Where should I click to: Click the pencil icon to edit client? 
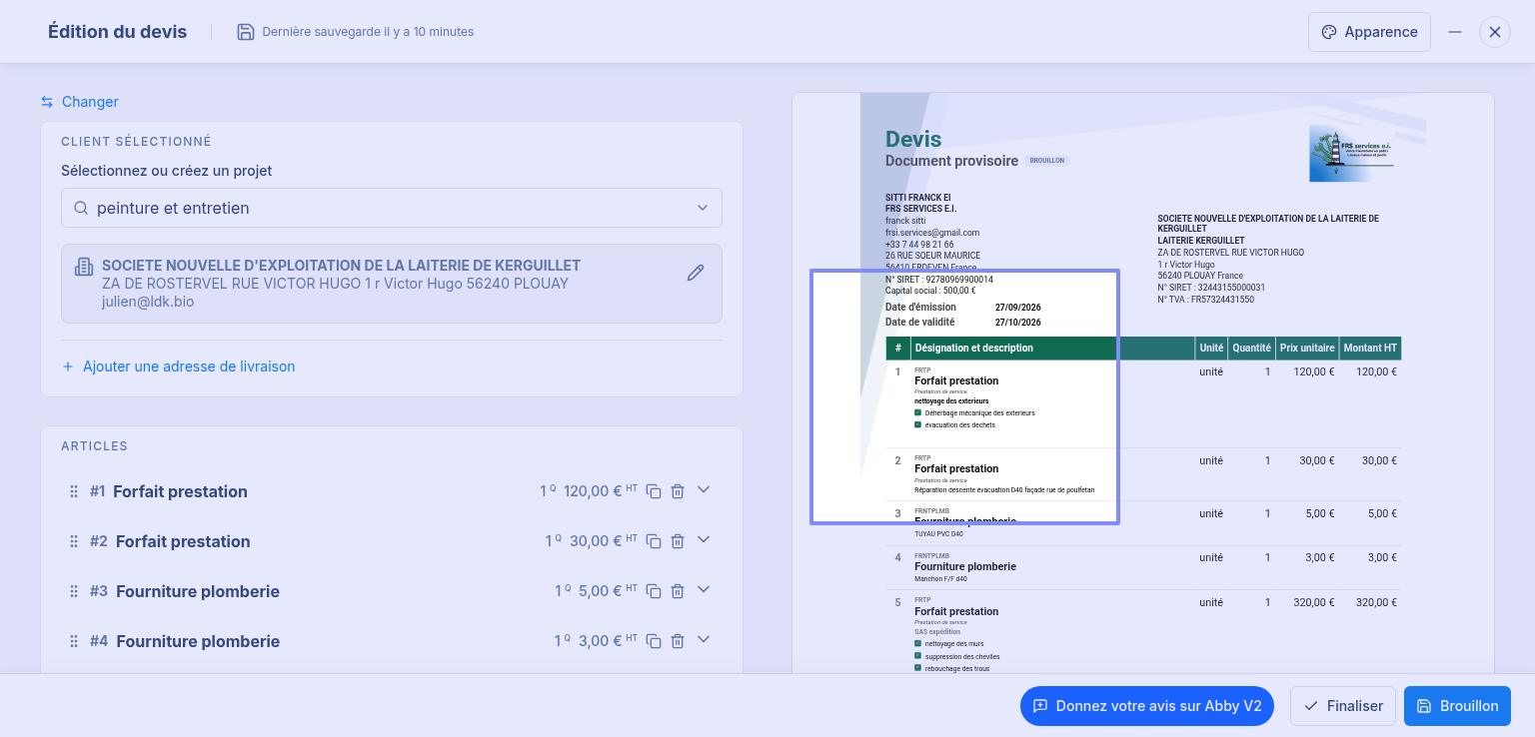[x=696, y=273]
